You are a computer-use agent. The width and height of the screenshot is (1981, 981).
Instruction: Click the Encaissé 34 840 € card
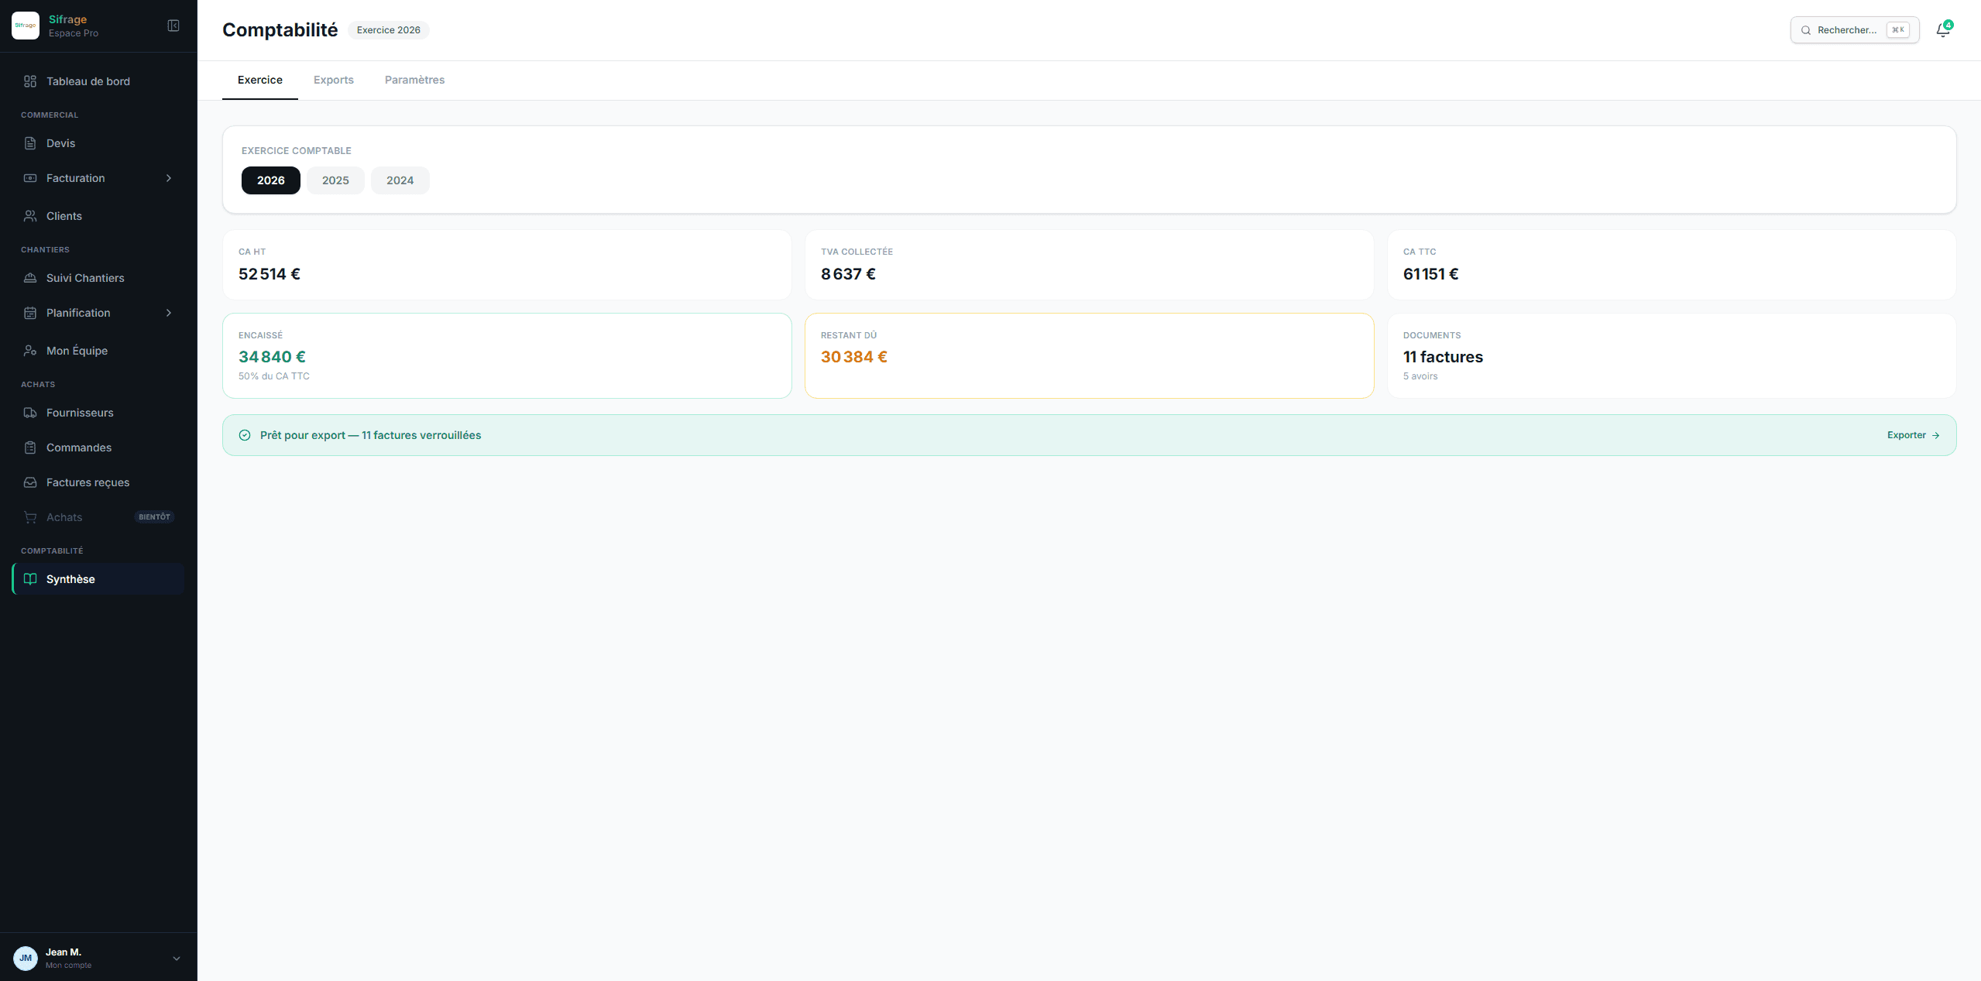tap(507, 356)
